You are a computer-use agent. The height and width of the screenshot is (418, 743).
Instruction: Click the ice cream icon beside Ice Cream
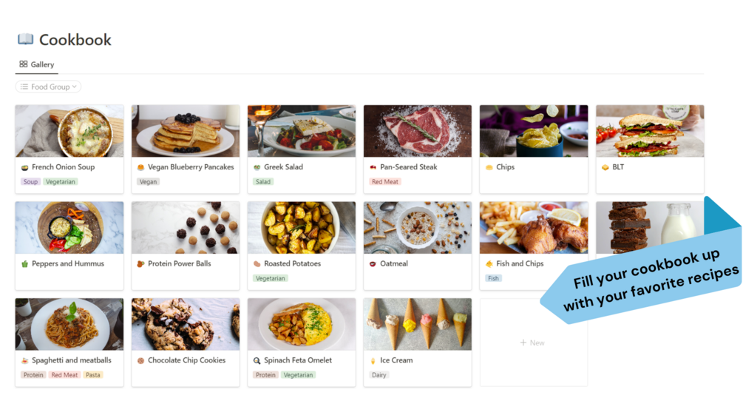coord(373,360)
